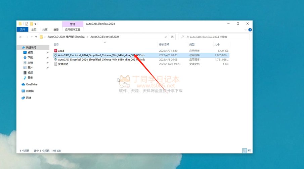Open the Help question mark icon
This screenshot has height=169, width=304.
[x=250, y=30]
